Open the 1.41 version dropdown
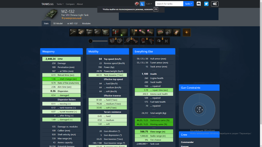This screenshot has width=262, height=147. tap(149, 4)
